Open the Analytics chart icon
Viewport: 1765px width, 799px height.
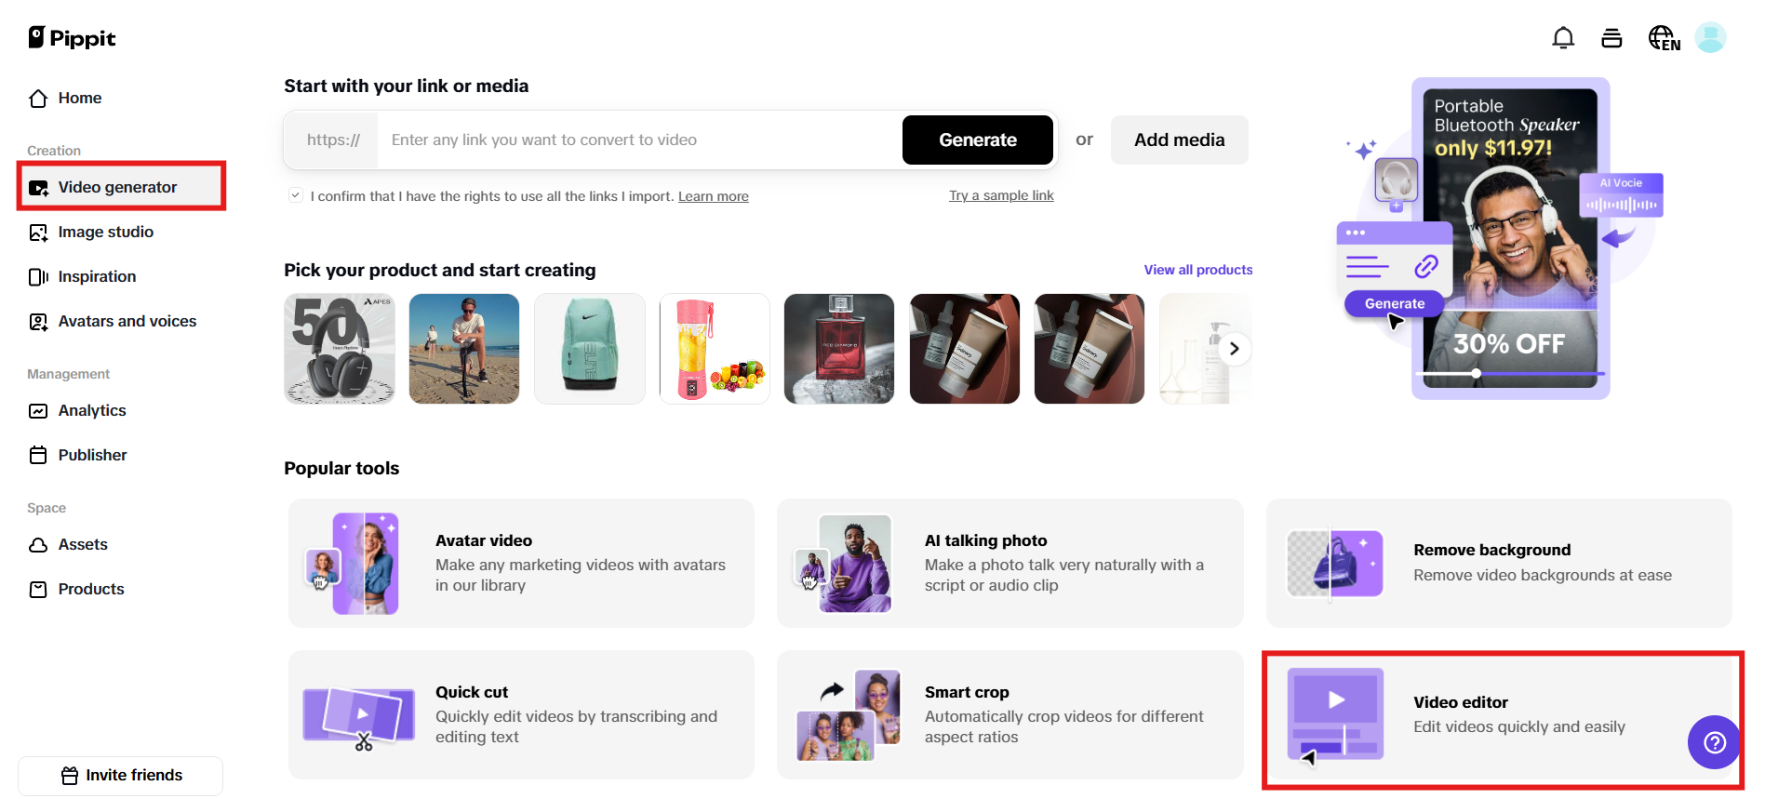coord(38,411)
